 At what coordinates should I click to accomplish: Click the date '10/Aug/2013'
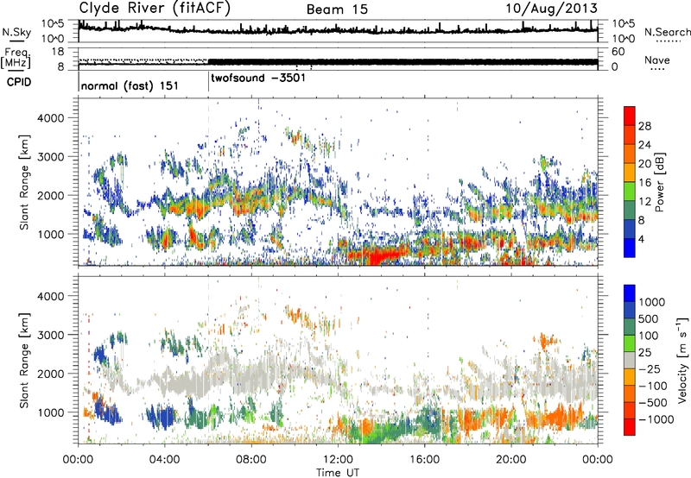(551, 9)
